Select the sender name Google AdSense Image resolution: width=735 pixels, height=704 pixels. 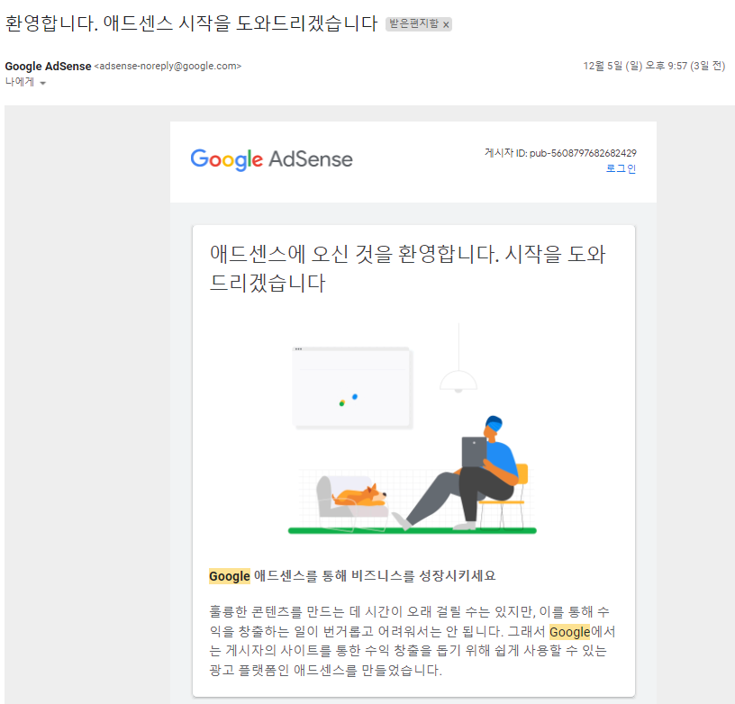click(49, 67)
